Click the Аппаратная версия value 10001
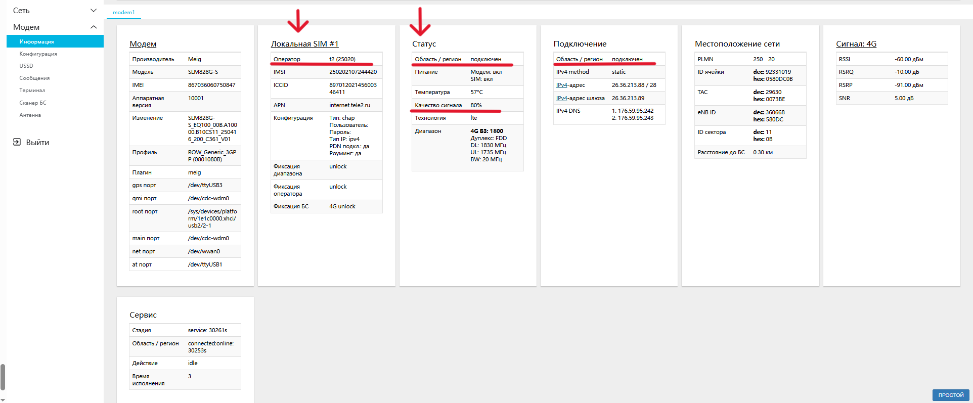The height and width of the screenshot is (403, 973). tap(196, 98)
